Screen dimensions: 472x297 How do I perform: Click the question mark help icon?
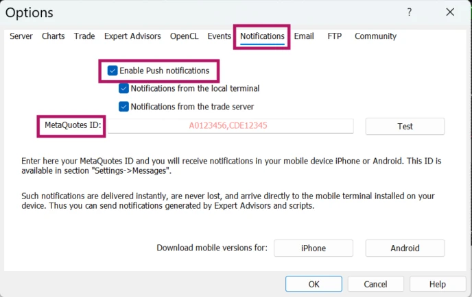coord(409,12)
